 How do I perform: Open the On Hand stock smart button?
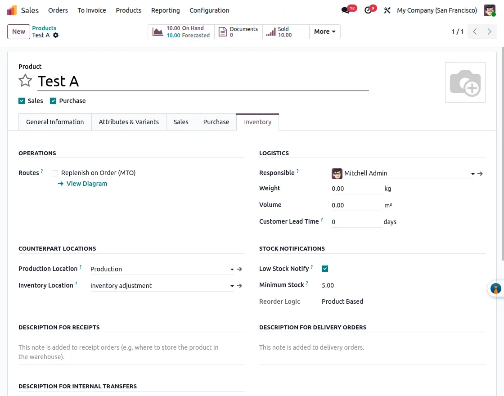[180, 31]
